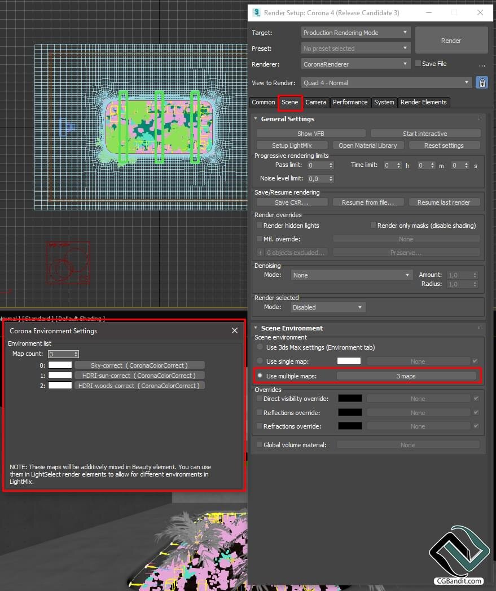Click the Time limit seconds spinner
Image resolution: width=496 pixels, height=591 pixels.
(466, 165)
